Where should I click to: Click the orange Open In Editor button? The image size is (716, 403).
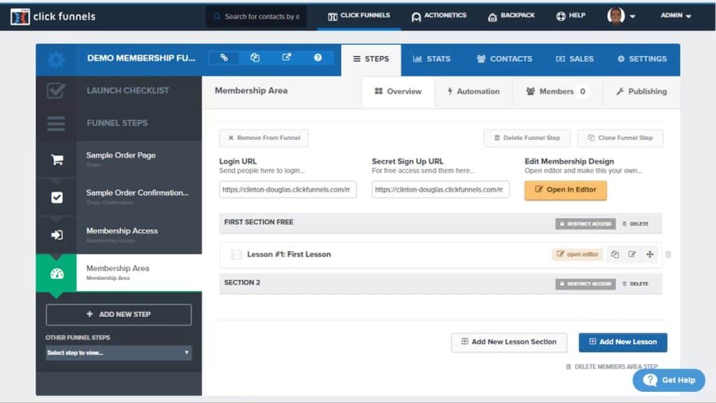pyautogui.click(x=565, y=190)
